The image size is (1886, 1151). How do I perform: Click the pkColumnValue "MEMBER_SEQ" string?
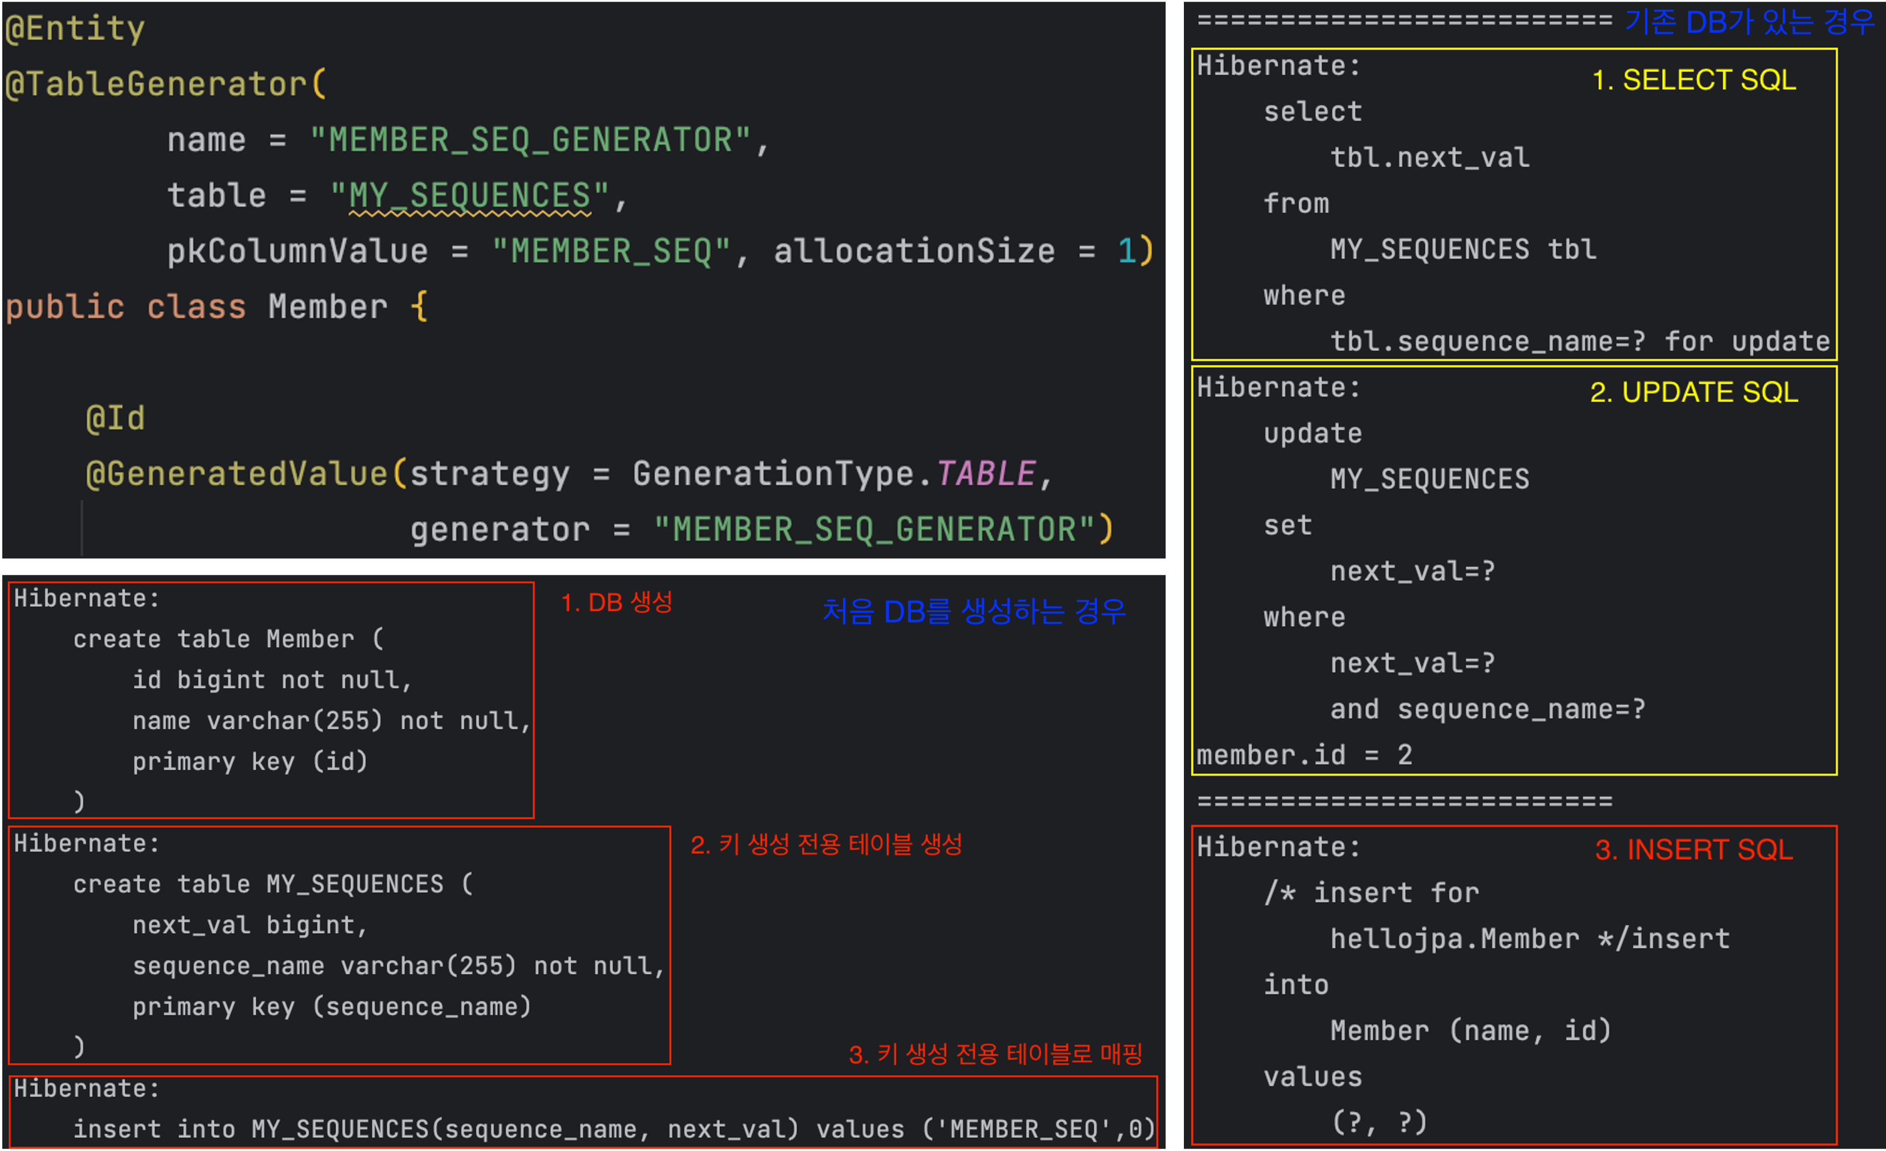click(611, 252)
